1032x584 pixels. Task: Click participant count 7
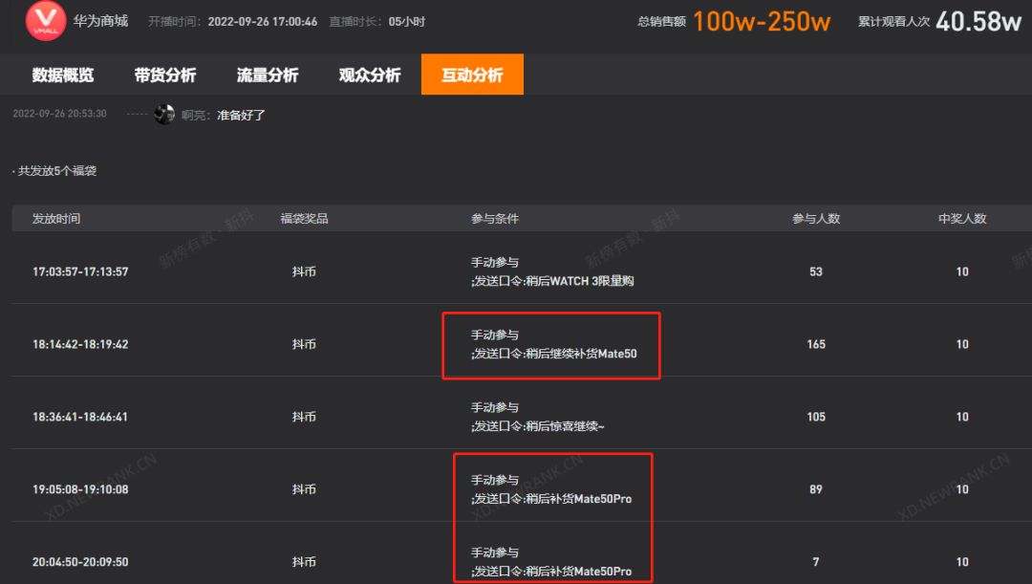(816, 562)
